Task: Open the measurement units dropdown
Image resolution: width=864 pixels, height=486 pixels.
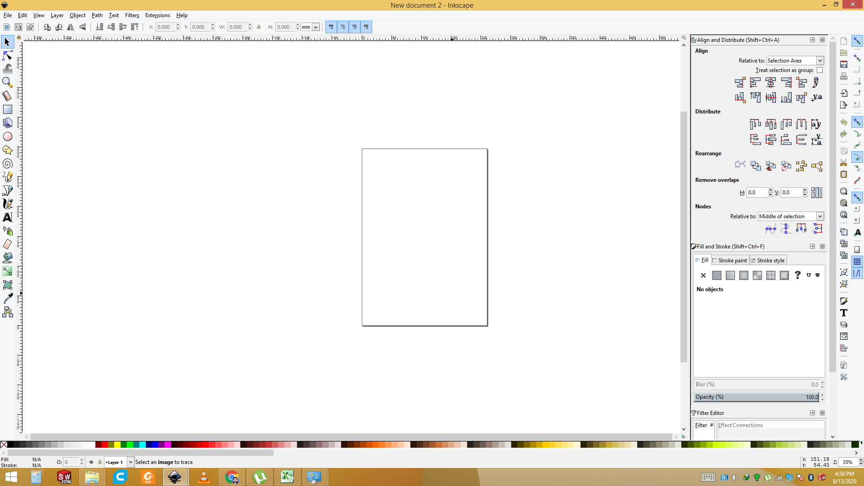Action: coord(310,27)
